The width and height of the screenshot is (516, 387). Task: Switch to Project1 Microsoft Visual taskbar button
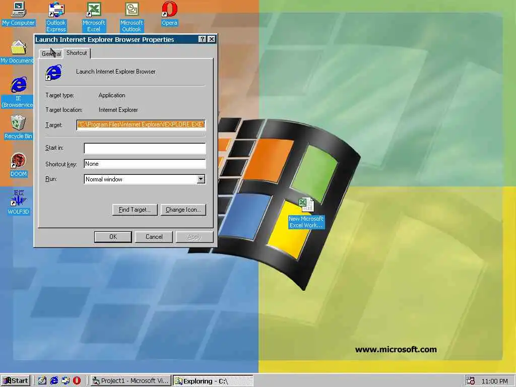click(x=131, y=381)
